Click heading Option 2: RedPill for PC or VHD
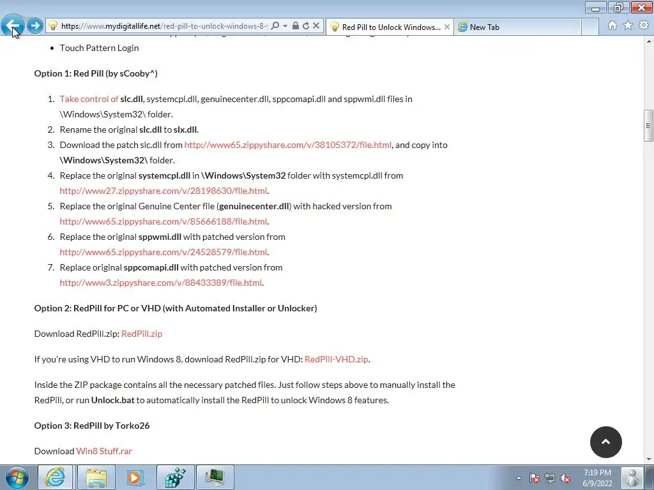This screenshot has height=490, width=654. 176,308
